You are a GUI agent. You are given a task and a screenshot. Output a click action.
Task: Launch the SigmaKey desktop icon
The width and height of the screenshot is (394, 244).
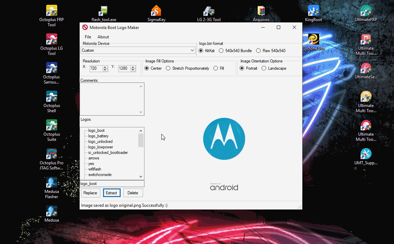pyautogui.click(x=156, y=13)
